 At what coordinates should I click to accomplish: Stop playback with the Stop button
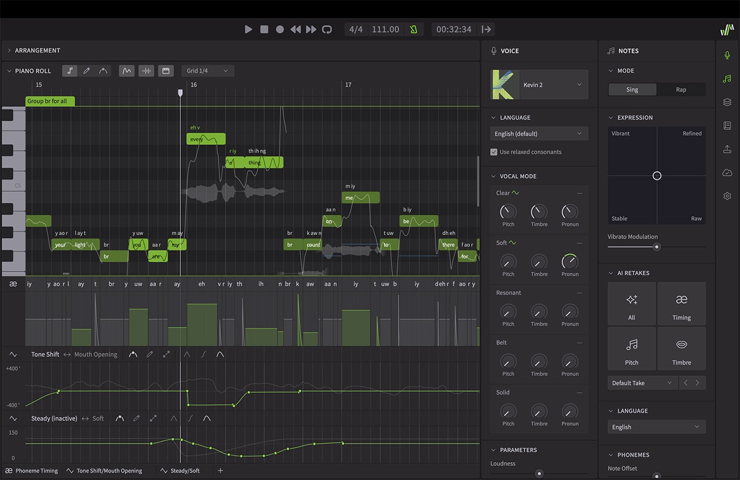[x=264, y=29]
